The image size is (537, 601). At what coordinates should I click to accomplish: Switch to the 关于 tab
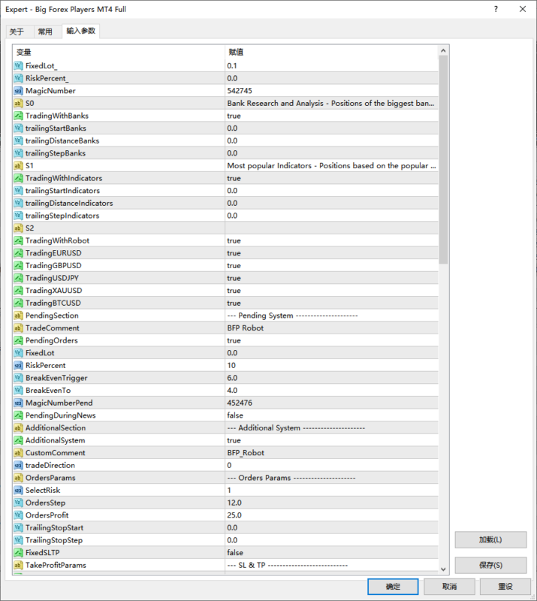pos(17,32)
